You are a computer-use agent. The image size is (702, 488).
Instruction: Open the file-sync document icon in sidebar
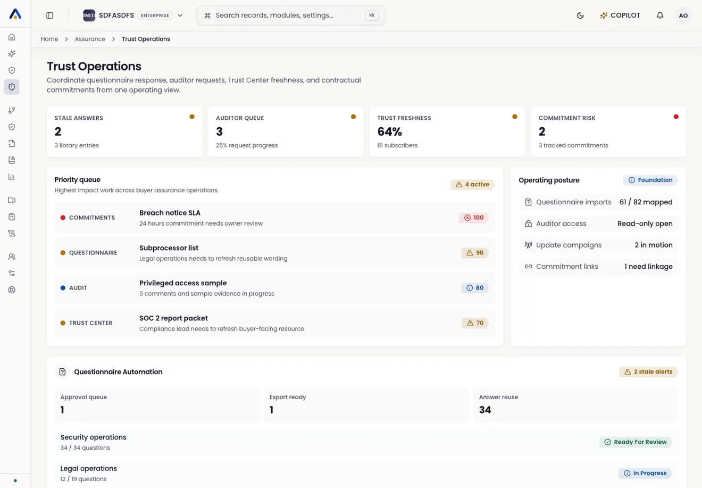(x=12, y=144)
